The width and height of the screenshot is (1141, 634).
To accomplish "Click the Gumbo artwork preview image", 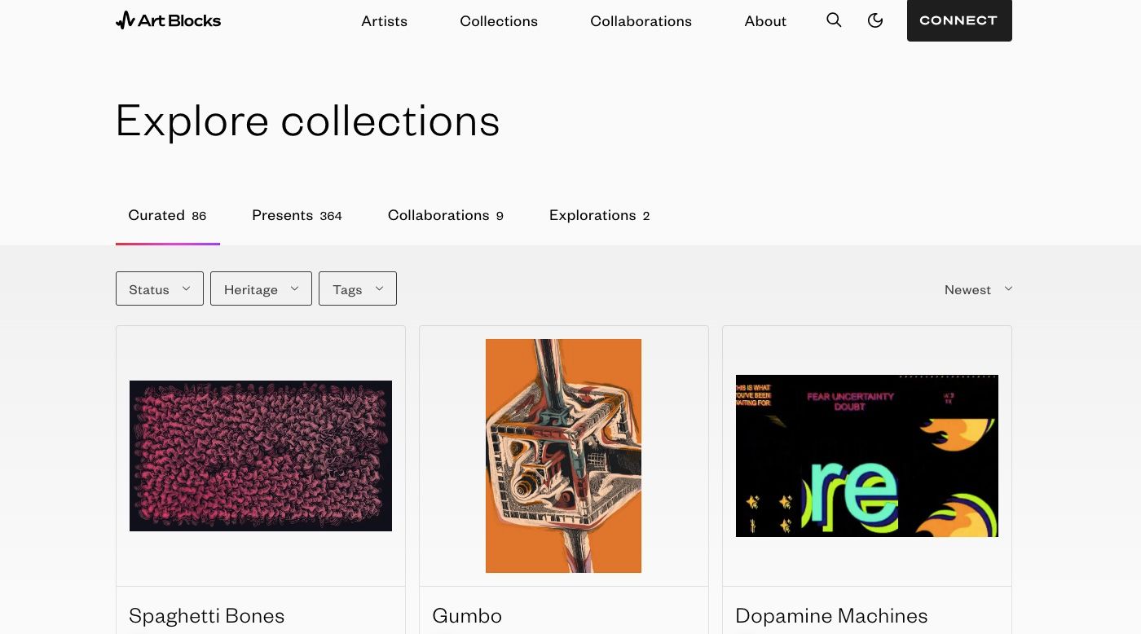I will pyautogui.click(x=563, y=455).
